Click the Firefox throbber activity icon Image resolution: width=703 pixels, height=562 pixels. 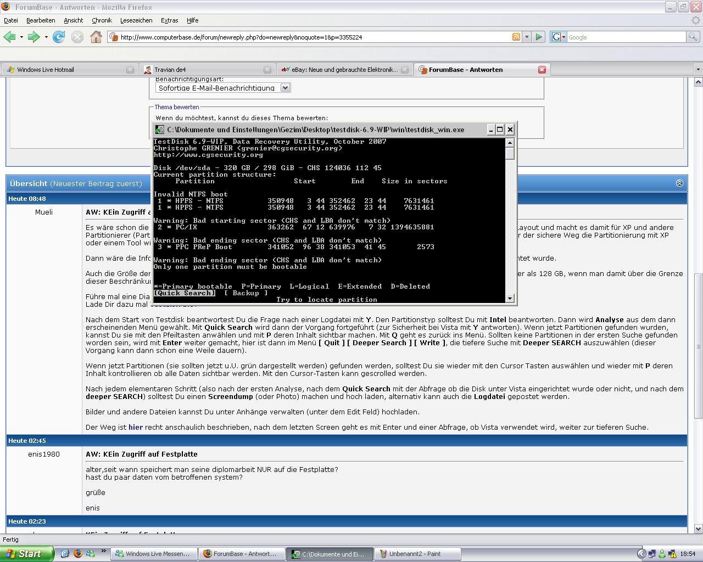click(695, 20)
